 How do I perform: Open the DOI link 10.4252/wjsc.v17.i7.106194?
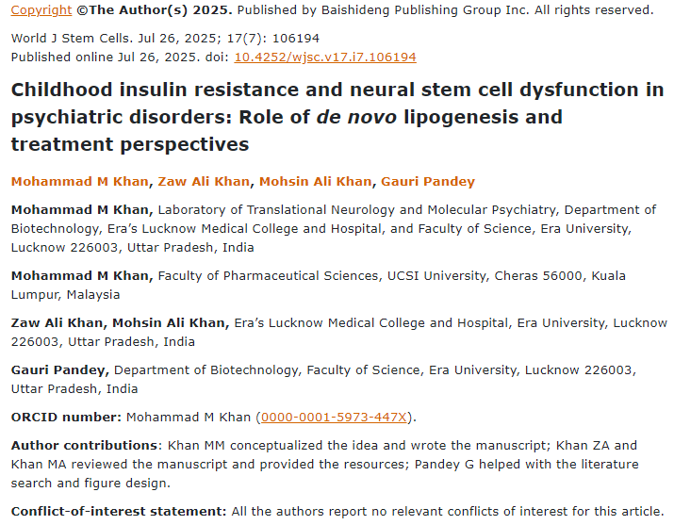click(325, 57)
